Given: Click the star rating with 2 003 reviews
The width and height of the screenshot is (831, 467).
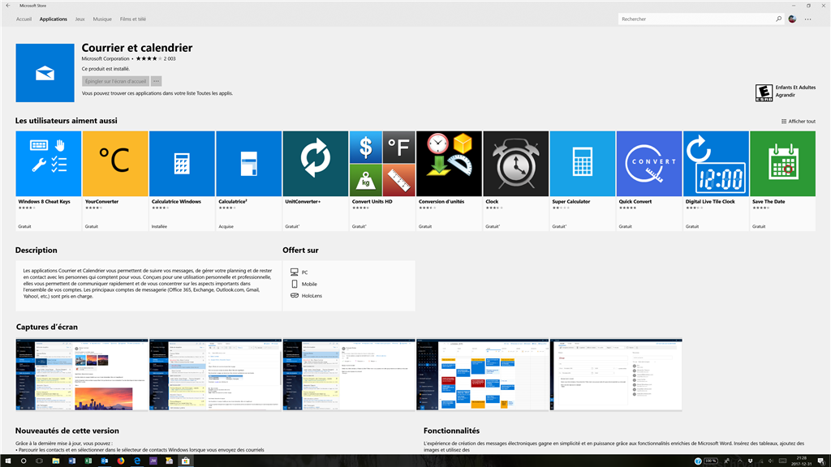Looking at the screenshot, I should [x=156, y=58].
